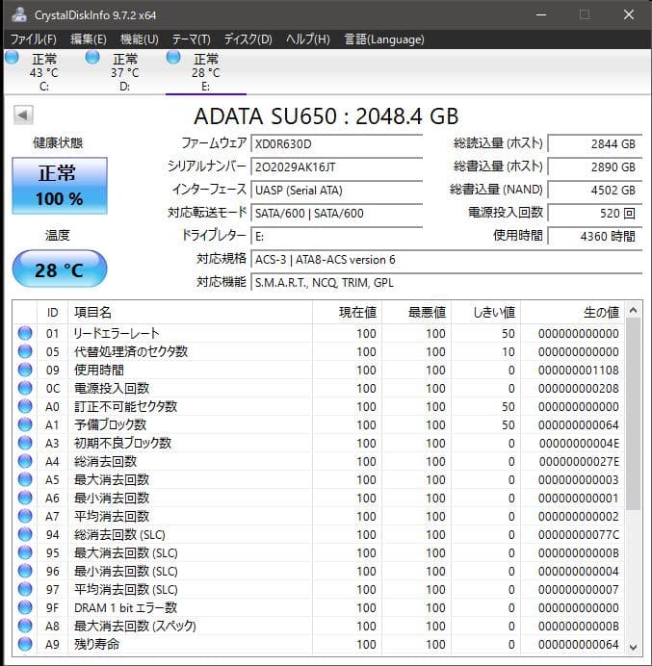
Task: Switch to the C: drive tab at 43 °C
Action: click(43, 72)
